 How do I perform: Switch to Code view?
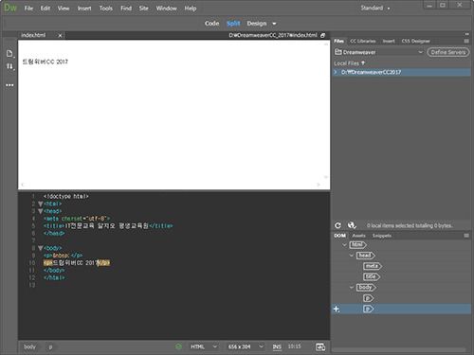click(x=211, y=24)
